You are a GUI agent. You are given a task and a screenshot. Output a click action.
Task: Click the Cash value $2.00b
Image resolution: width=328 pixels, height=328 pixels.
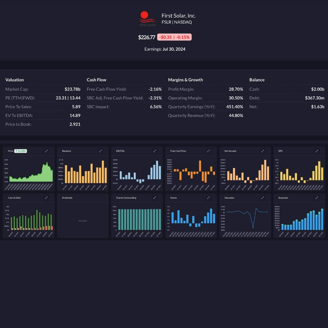[318, 89]
